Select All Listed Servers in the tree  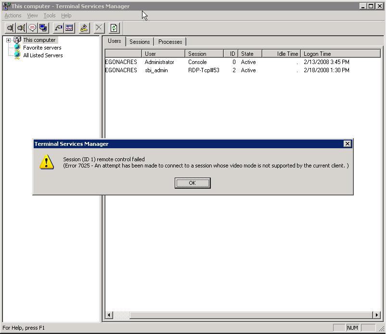pos(43,55)
